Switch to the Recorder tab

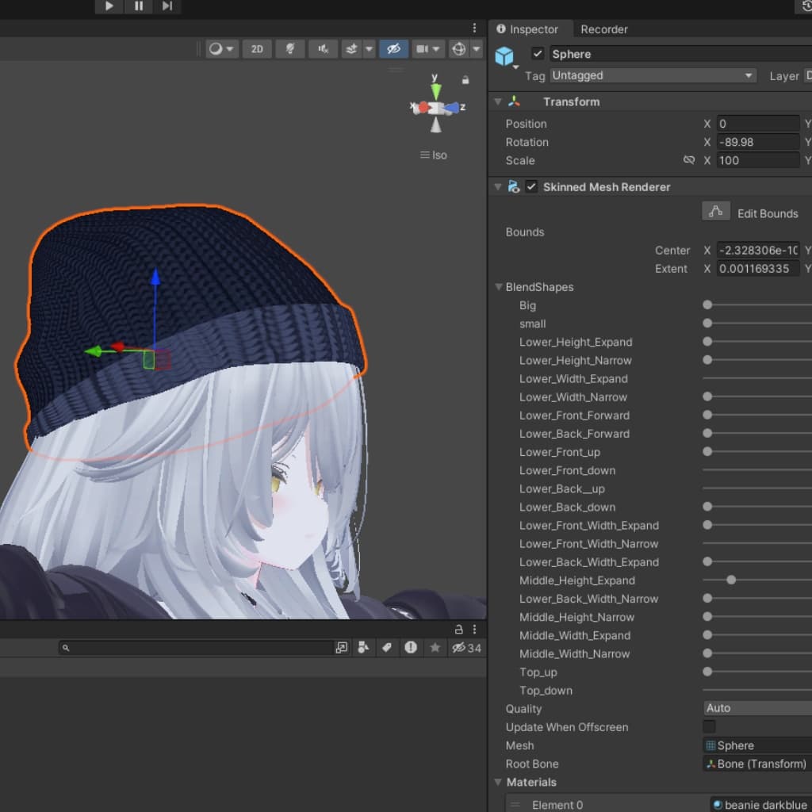coord(603,29)
